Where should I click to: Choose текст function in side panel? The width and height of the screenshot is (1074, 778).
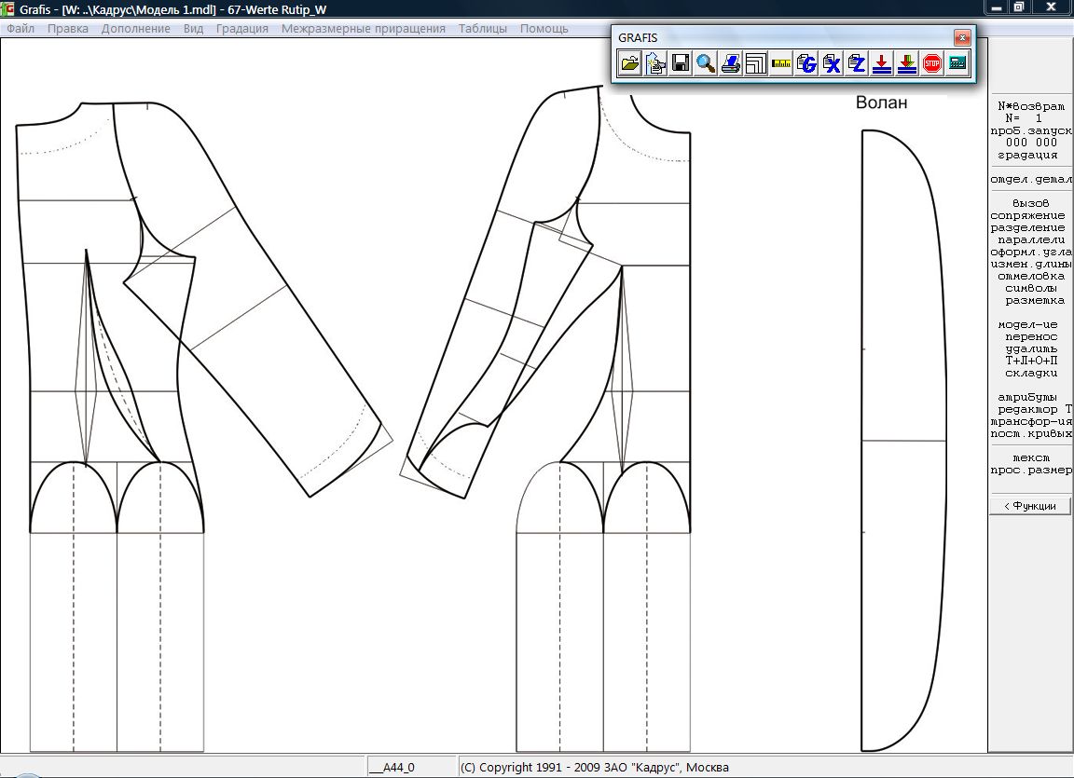pyautogui.click(x=1031, y=458)
